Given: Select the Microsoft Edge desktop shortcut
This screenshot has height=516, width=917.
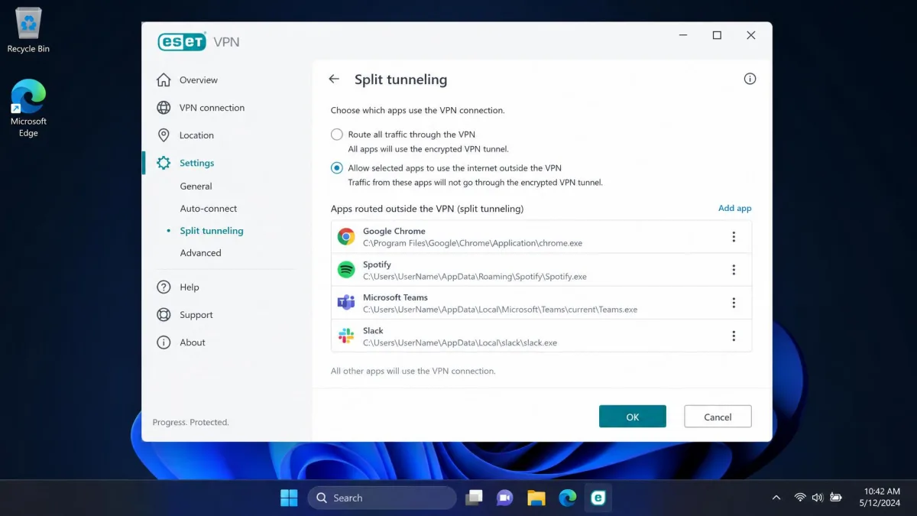Looking at the screenshot, I should click(x=28, y=109).
